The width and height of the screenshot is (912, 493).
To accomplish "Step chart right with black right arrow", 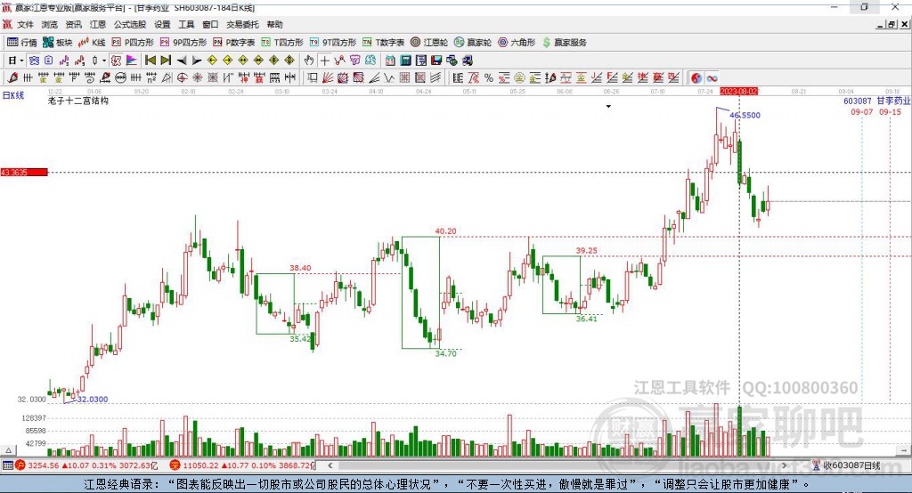I will click(x=197, y=61).
